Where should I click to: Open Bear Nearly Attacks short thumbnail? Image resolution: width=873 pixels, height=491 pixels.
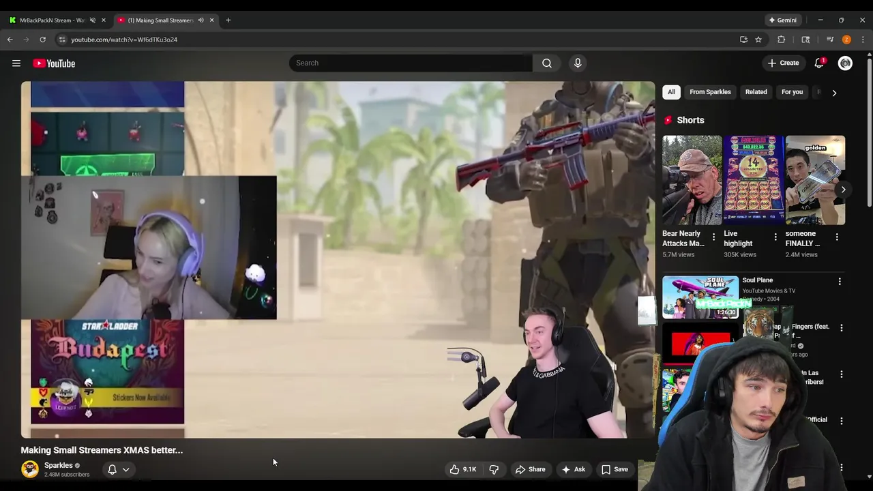692,180
